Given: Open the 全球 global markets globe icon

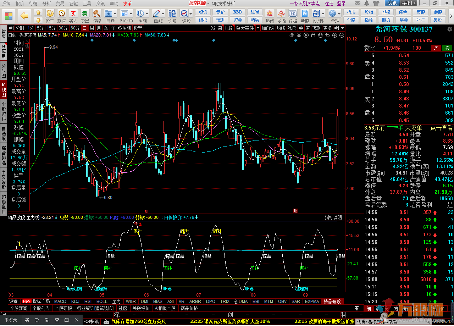Looking at the screenshot, I should pyautogui.click(x=333, y=13).
